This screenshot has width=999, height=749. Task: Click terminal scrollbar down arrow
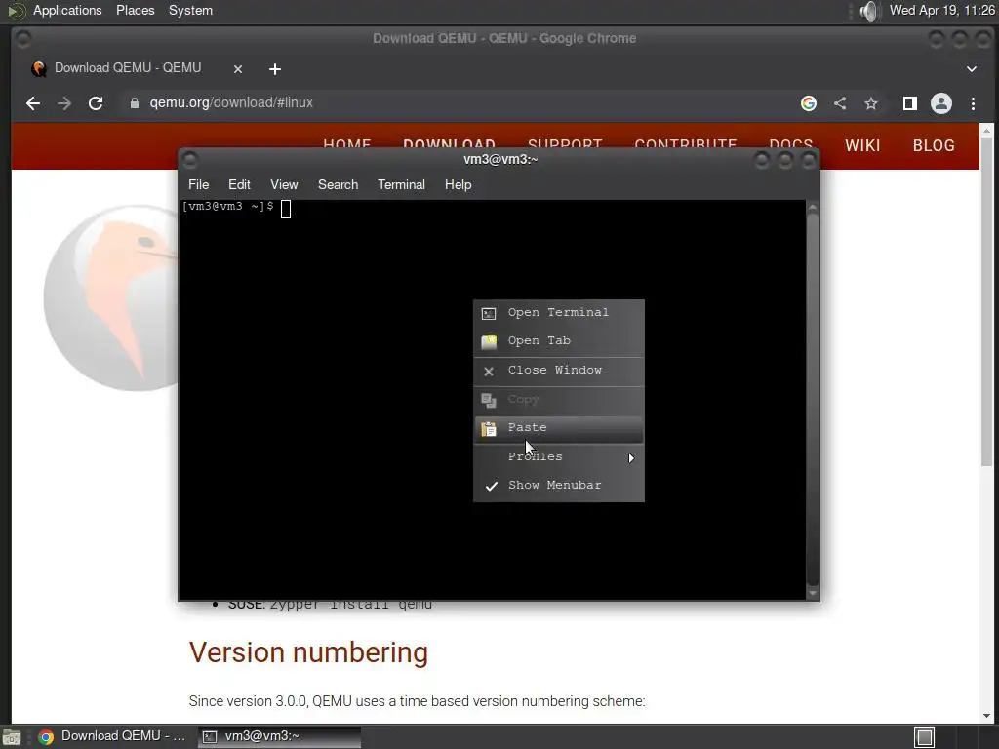(x=813, y=593)
